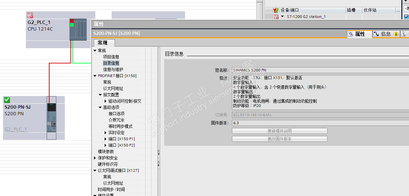Select 模块参数 tree item

click(106, 151)
